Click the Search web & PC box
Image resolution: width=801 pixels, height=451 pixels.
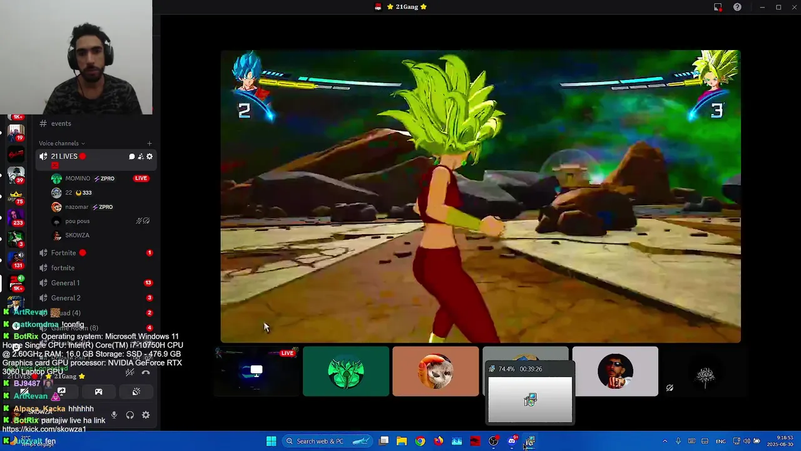(328, 441)
